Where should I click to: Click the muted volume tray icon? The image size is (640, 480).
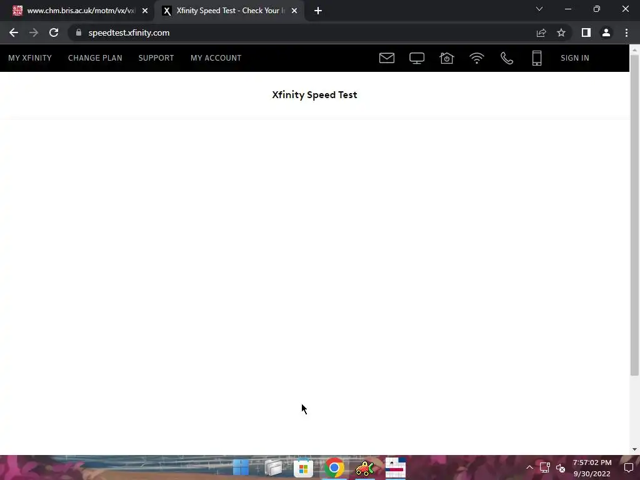(x=561, y=468)
